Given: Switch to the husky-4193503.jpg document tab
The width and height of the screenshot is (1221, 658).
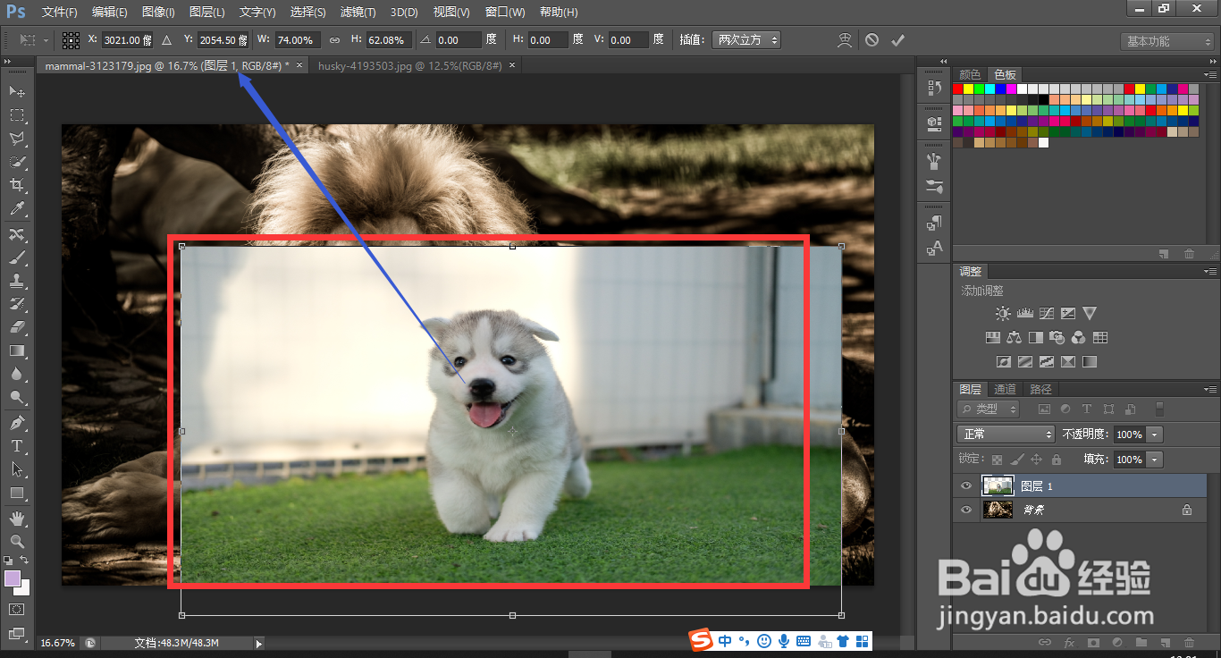Looking at the screenshot, I should click(409, 66).
